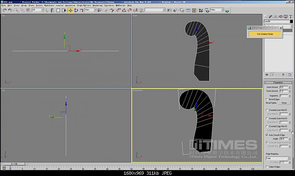Screen dimensions: 295x176
Task: Open the Layer Manager icon
Action: tap(182, 11)
